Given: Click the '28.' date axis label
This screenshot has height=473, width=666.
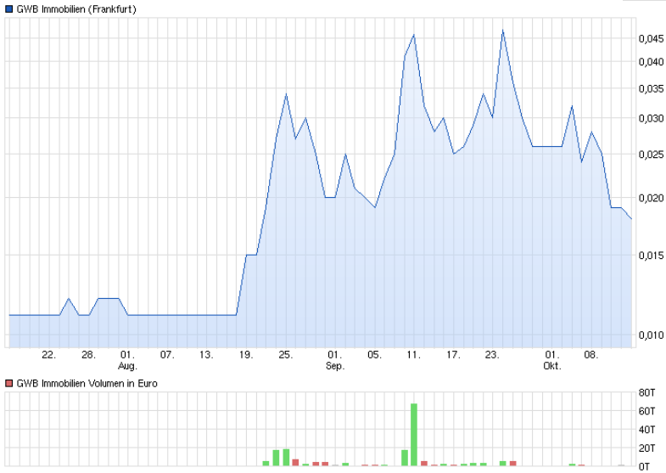Looking at the screenshot, I should [88, 355].
